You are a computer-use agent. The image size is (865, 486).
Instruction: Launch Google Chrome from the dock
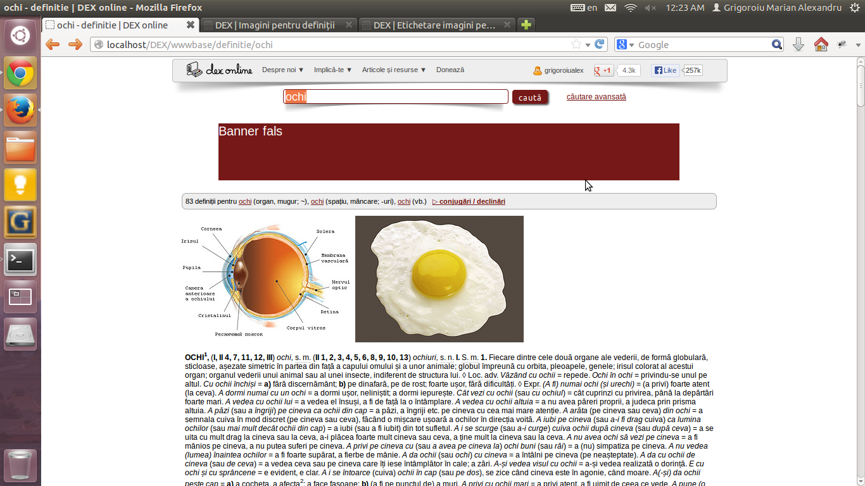[20, 73]
